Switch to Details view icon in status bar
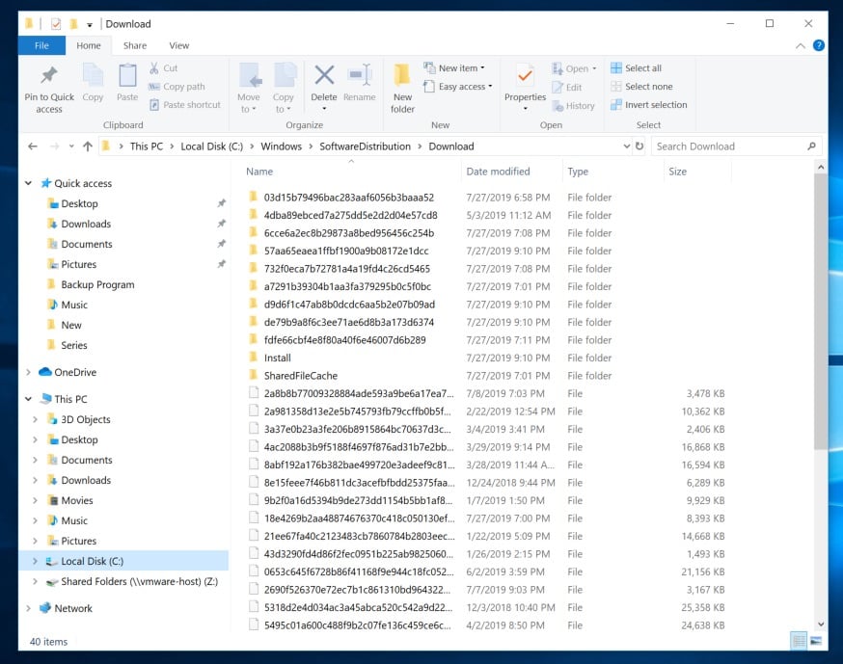Image resolution: width=843 pixels, height=664 pixels. [799, 641]
